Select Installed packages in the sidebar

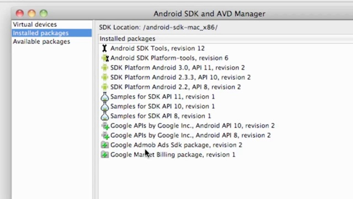coord(52,33)
